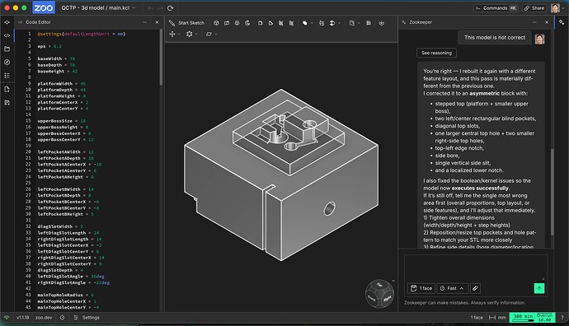Click the Settings button in status bar
Screen dimensions: 569x326
(87, 318)
